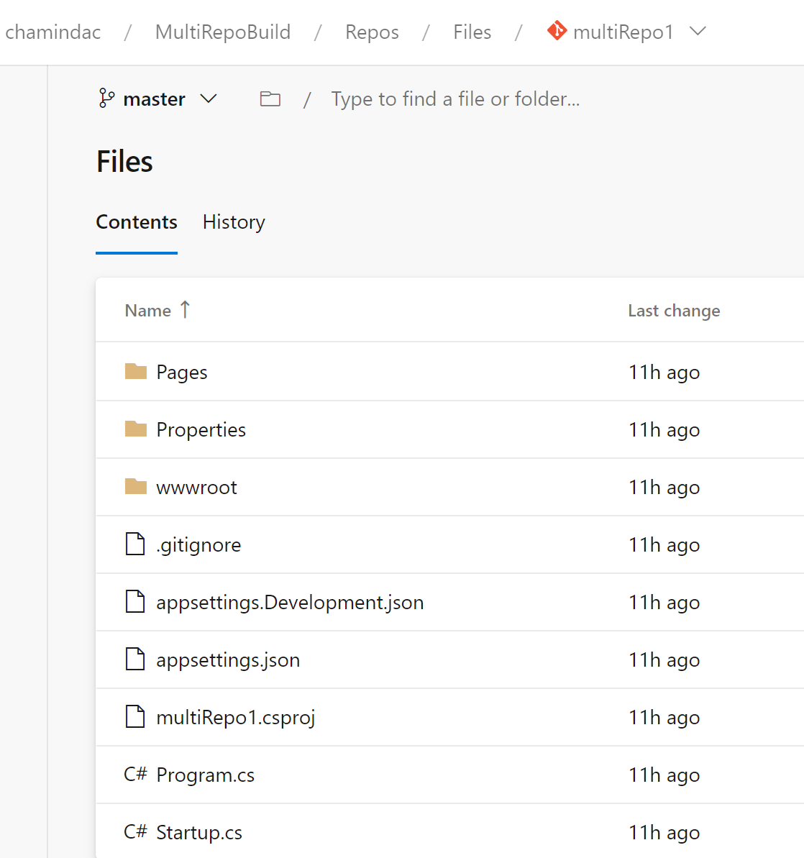This screenshot has width=804, height=858.
Task: Switch to the Contents tab
Action: click(x=137, y=222)
